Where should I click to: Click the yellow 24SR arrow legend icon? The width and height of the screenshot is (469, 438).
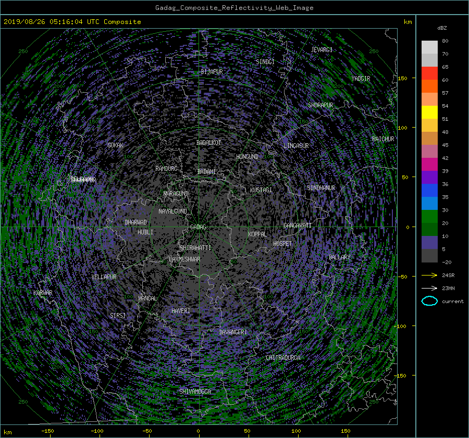(429, 276)
